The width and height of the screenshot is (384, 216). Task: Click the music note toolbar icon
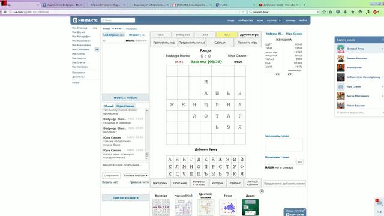[368, 12]
